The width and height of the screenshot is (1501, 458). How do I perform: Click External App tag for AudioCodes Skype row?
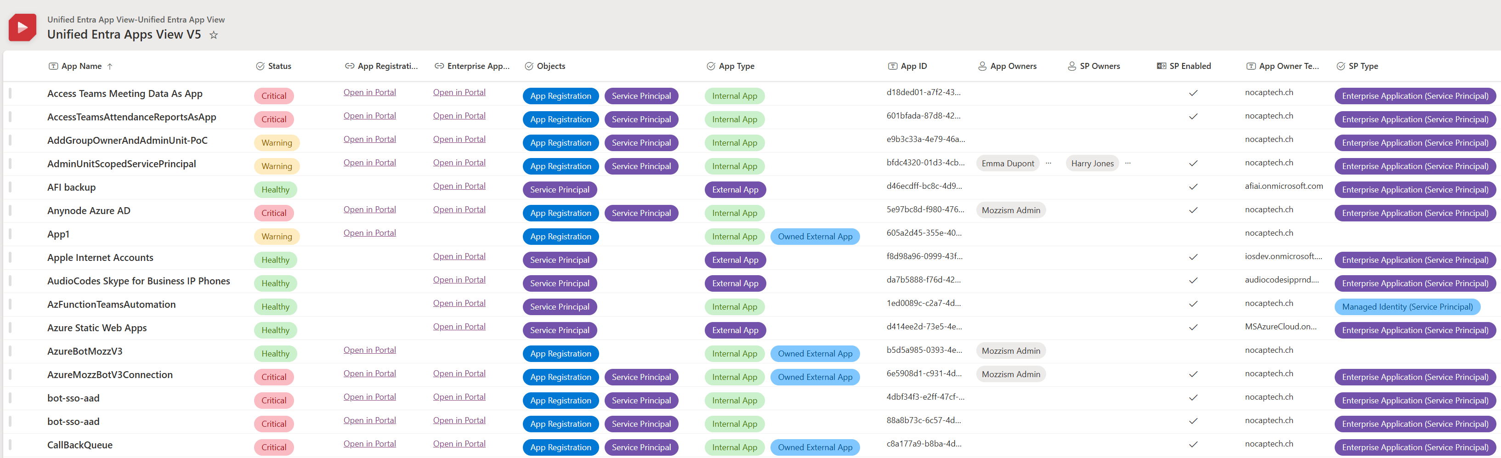pos(735,284)
